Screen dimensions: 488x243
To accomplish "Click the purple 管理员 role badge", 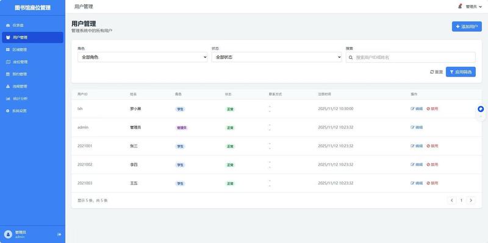I will [x=182, y=128].
